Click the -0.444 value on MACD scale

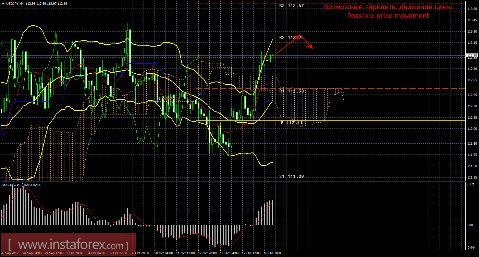[x=472, y=247]
